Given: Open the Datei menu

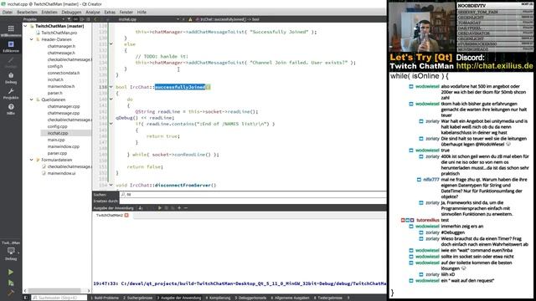Looking at the screenshot, I should [8, 12].
